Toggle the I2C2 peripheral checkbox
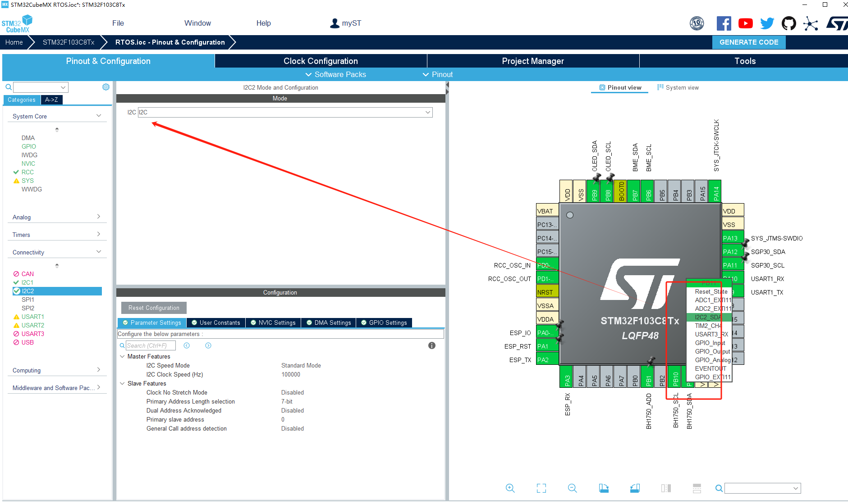The width and height of the screenshot is (848, 504). click(x=16, y=291)
